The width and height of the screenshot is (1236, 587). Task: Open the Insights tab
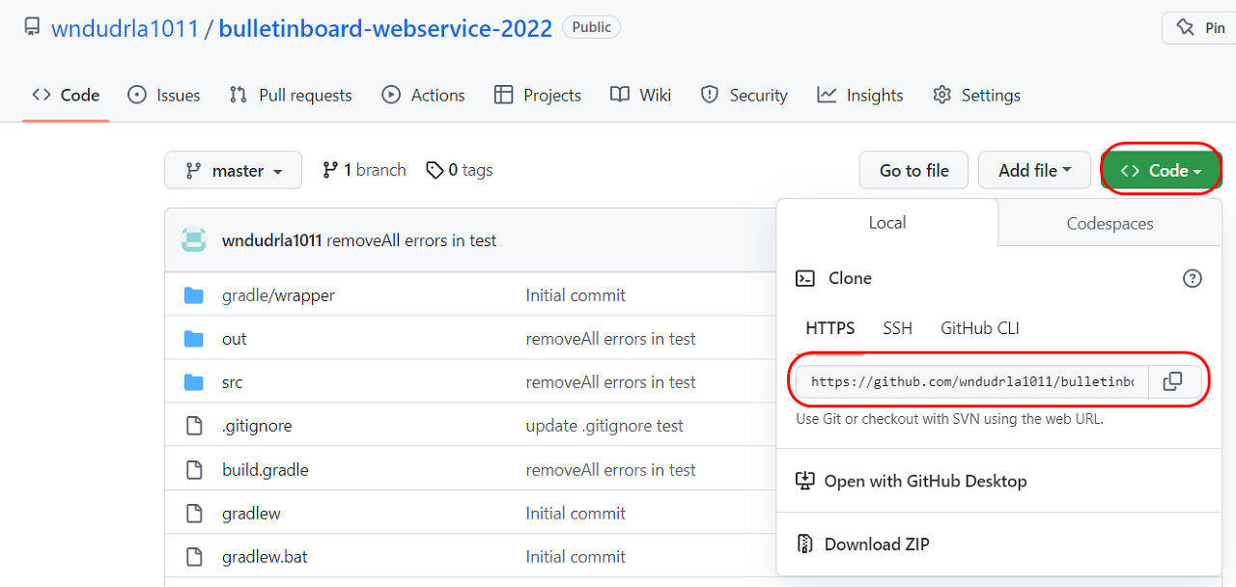coord(859,95)
